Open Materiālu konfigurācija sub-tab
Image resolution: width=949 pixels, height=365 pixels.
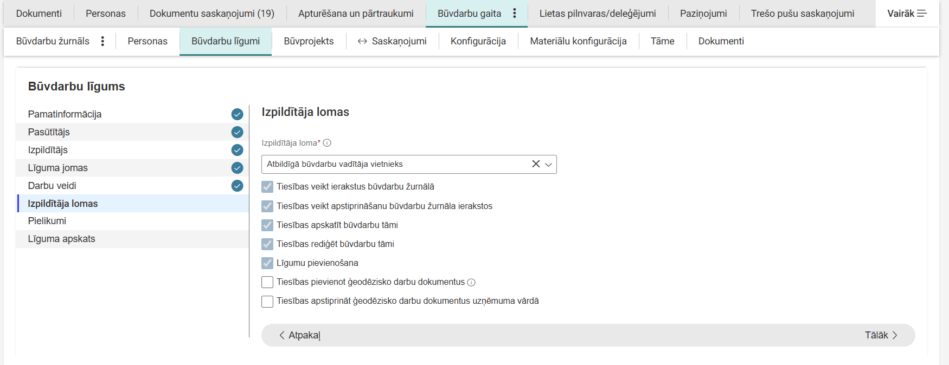coord(578,41)
